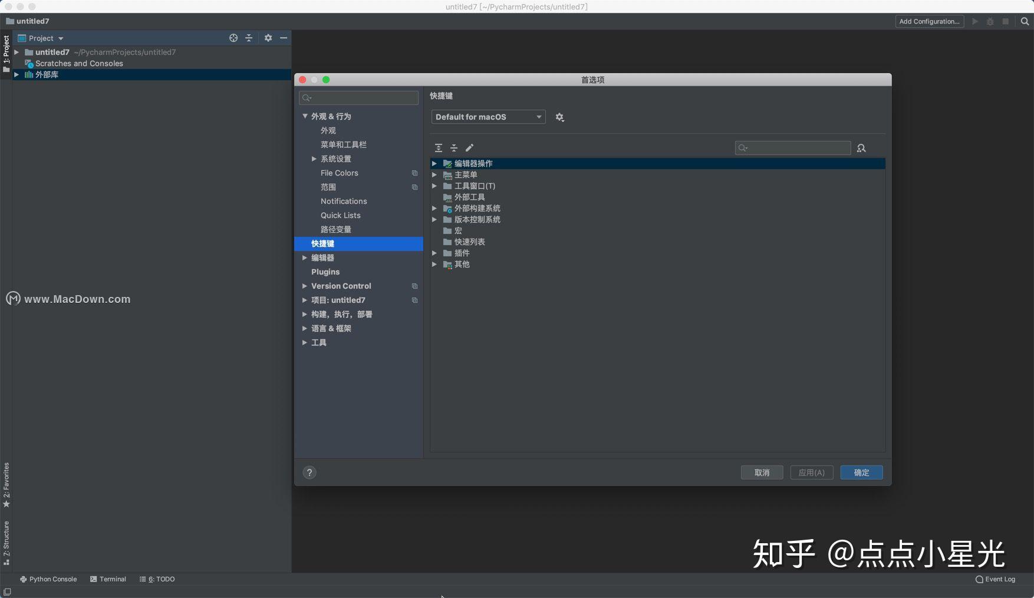Expand the 主菜单 keymap group
This screenshot has width=1034, height=598.
pos(434,174)
